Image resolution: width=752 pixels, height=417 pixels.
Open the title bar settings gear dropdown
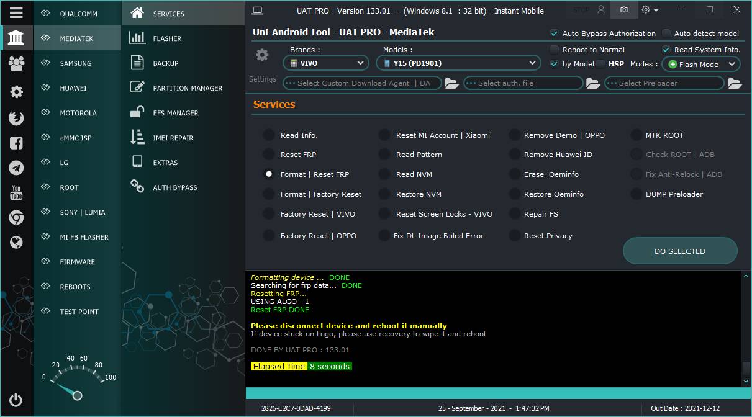[x=650, y=10]
